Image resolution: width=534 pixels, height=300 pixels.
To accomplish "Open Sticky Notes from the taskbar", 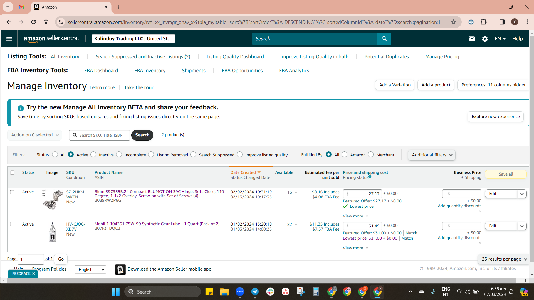I will pyautogui.click(x=209, y=292).
